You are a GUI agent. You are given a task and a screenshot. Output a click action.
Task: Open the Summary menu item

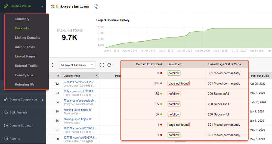tap(22, 19)
